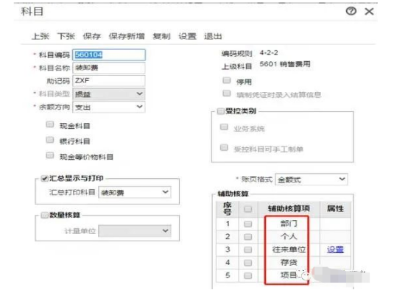This screenshot has width=408, height=290.
Task: Enable the 现金科目 checkbox
Action: (x=49, y=124)
